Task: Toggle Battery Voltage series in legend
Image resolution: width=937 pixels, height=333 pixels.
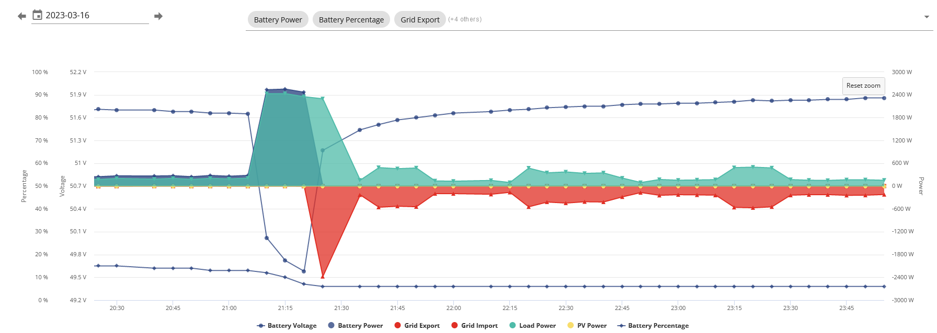Action: [287, 326]
